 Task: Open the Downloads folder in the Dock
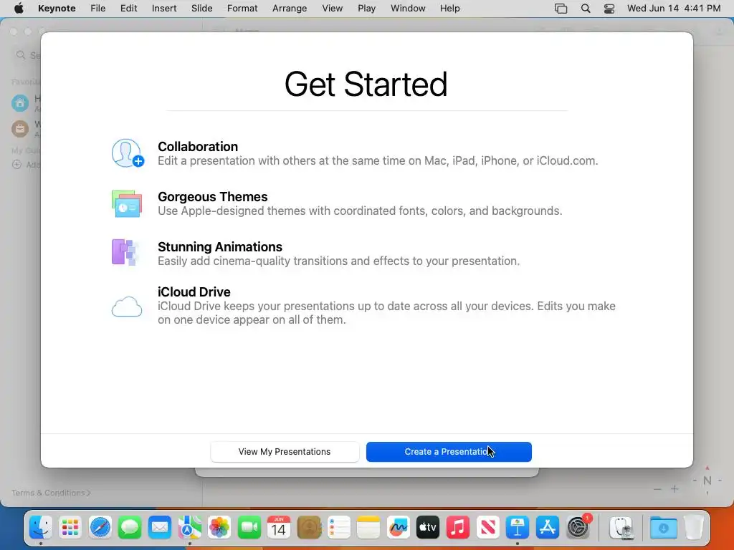[x=663, y=528]
